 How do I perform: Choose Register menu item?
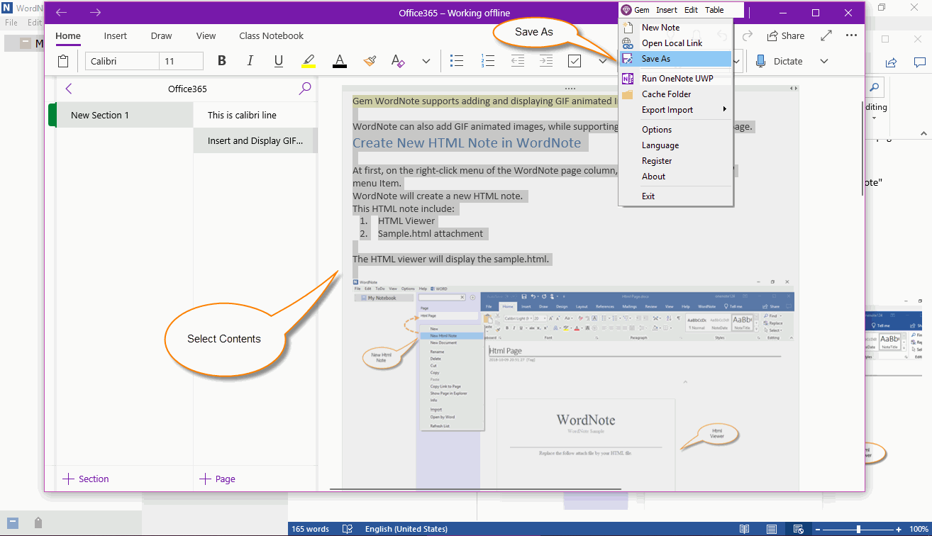pyautogui.click(x=676, y=161)
